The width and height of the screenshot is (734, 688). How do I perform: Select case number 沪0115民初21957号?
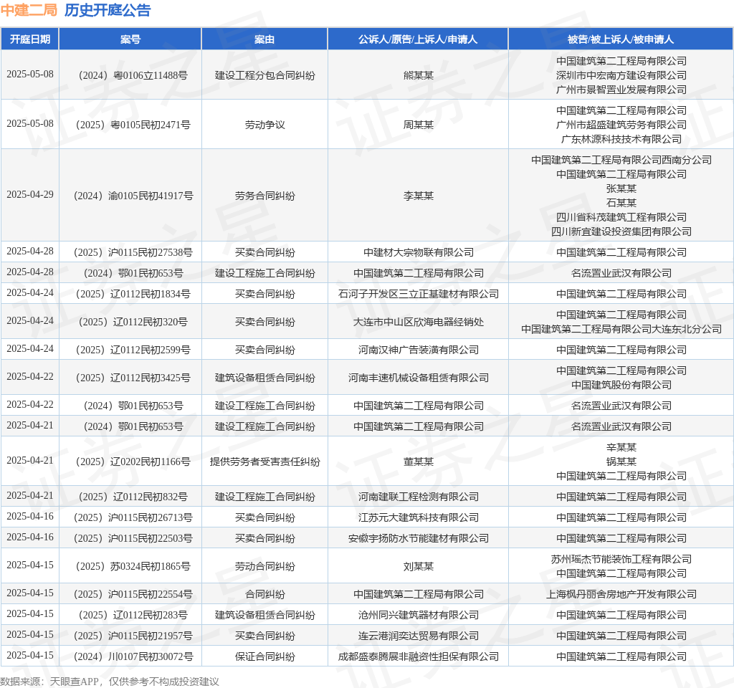pos(133,636)
